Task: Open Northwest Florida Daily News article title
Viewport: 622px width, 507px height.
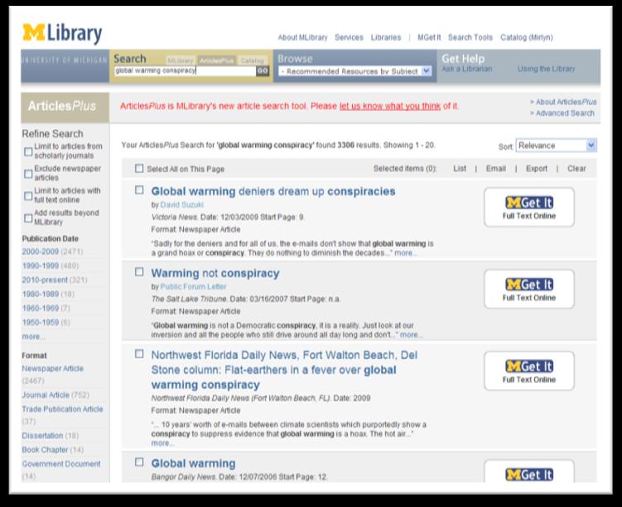Action: tap(284, 370)
